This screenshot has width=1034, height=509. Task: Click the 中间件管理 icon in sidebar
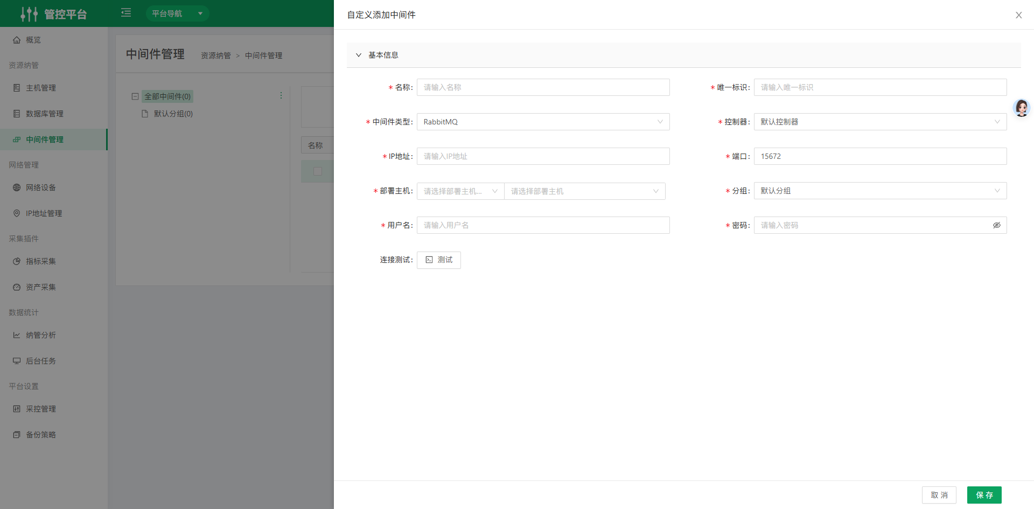point(17,140)
